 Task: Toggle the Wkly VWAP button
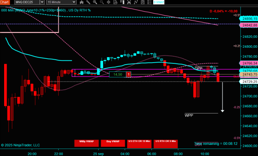87,143
